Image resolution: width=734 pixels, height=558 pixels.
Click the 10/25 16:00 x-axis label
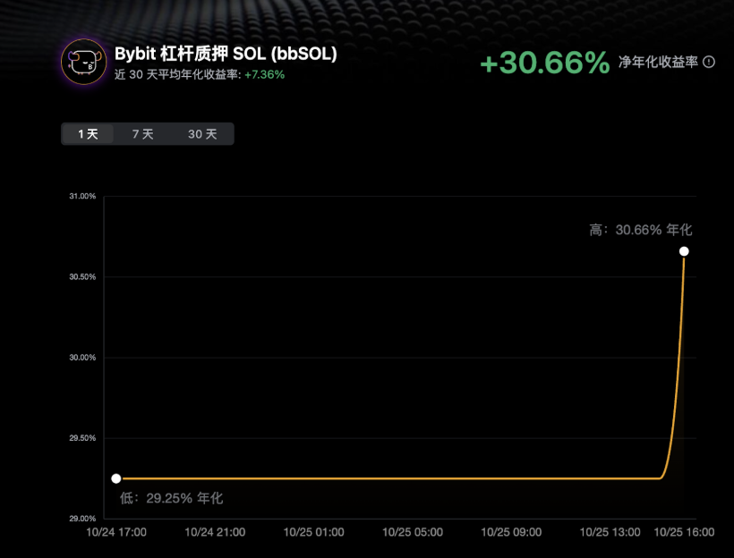(684, 532)
